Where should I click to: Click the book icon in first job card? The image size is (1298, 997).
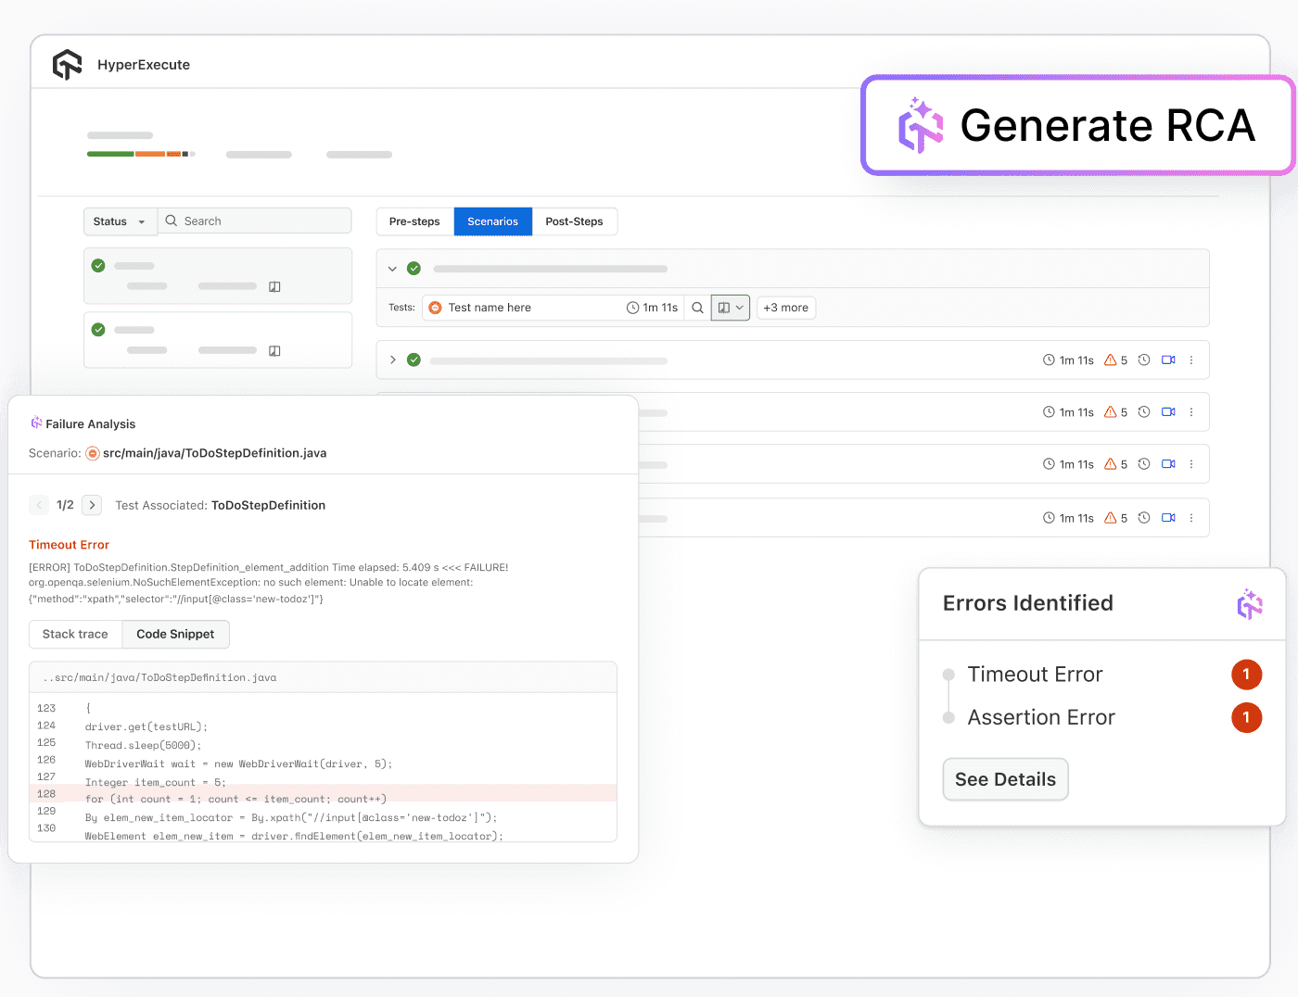274,287
